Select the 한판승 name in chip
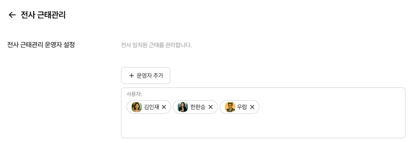Image resolution: width=411 pixels, height=143 pixels. pos(198,107)
